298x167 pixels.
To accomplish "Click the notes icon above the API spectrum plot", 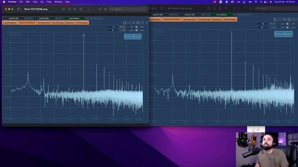I will (x=275, y=19).
